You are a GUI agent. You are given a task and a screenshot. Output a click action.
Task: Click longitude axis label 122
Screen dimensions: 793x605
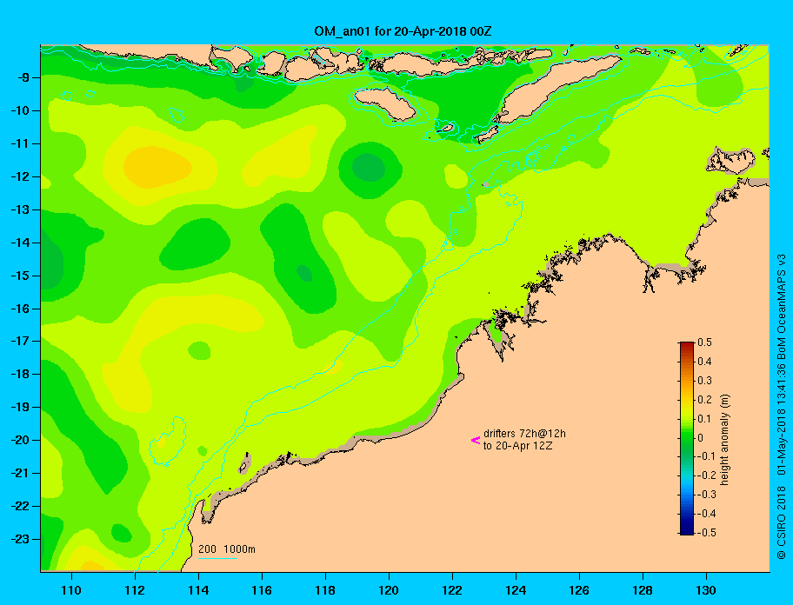pyautogui.click(x=452, y=590)
